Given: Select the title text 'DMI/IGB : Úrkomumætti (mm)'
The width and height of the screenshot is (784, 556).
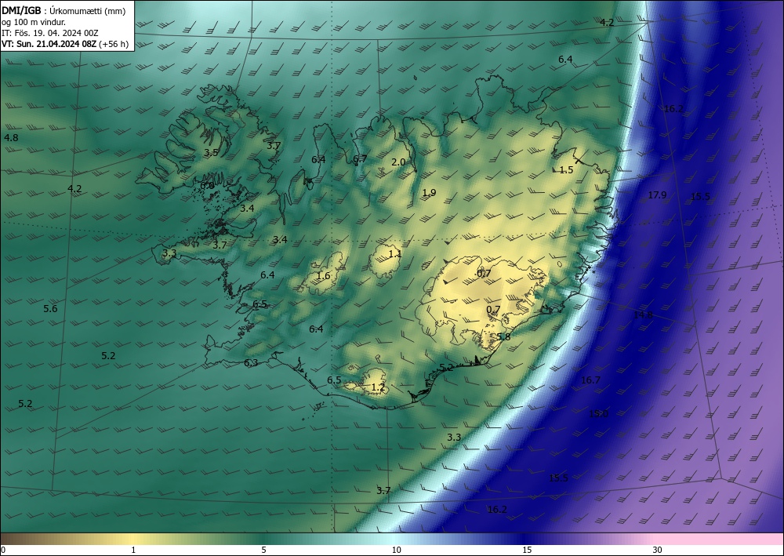Looking at the screenshot, I should pos(64,11).
